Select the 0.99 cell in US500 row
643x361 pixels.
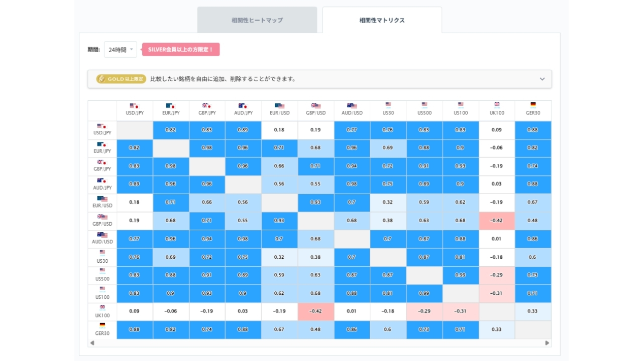pyautogui.click(x=461, y=275)
